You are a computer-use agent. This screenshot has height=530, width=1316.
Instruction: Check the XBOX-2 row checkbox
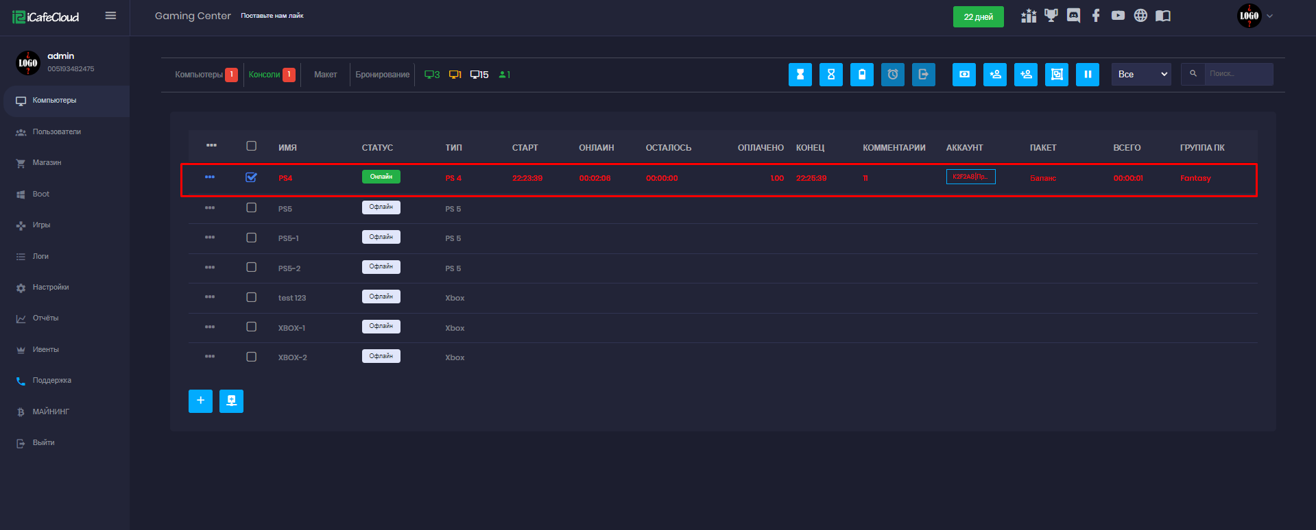pyautogui.click(x=252, y=357)
